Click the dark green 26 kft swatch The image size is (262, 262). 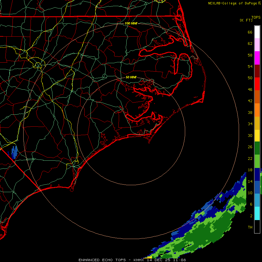(x=257, y=148)
